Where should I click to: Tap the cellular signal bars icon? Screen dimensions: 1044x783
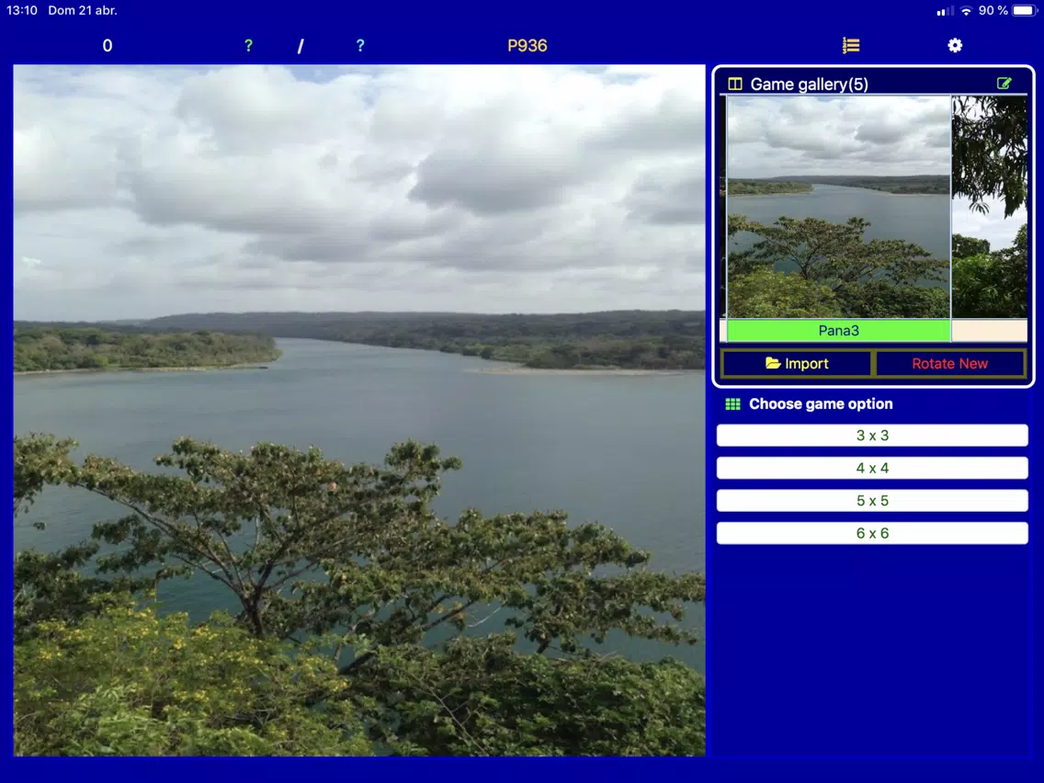point(945,11)
